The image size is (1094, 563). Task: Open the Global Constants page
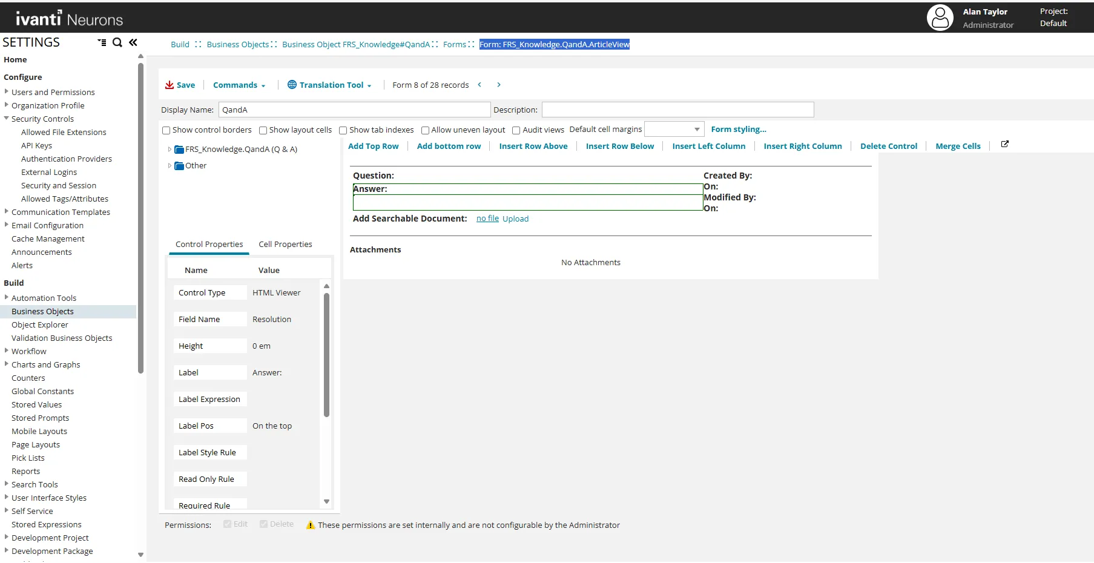pyautogui.click(x=42, y=392)
